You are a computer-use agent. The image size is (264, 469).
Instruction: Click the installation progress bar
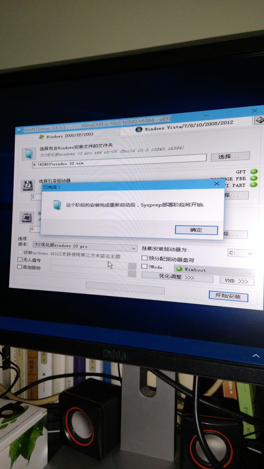point(125,287)
